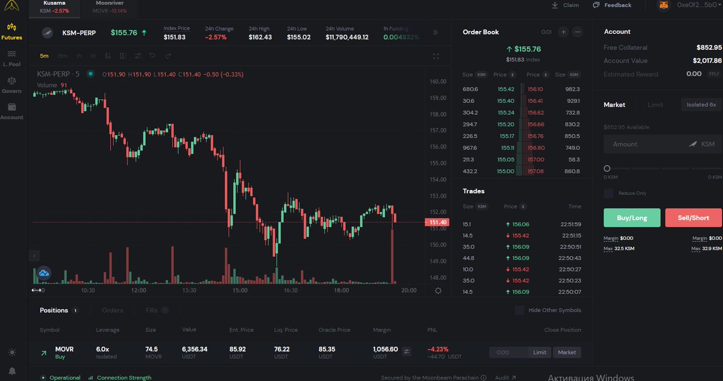
Task: Open chart settings sliders icon
Action: [x=138, y=56]
